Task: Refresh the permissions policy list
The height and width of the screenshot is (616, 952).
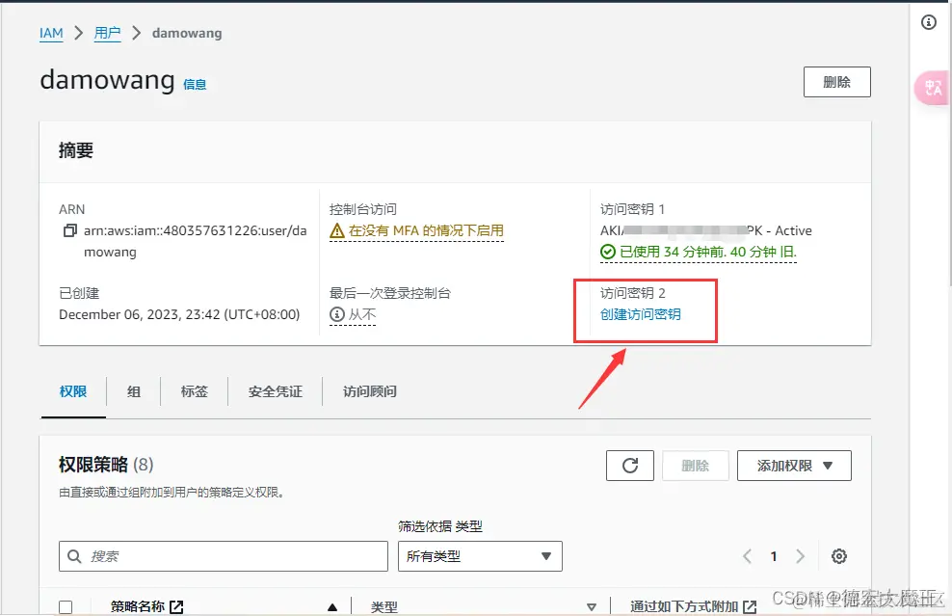Action: (630, 466)
